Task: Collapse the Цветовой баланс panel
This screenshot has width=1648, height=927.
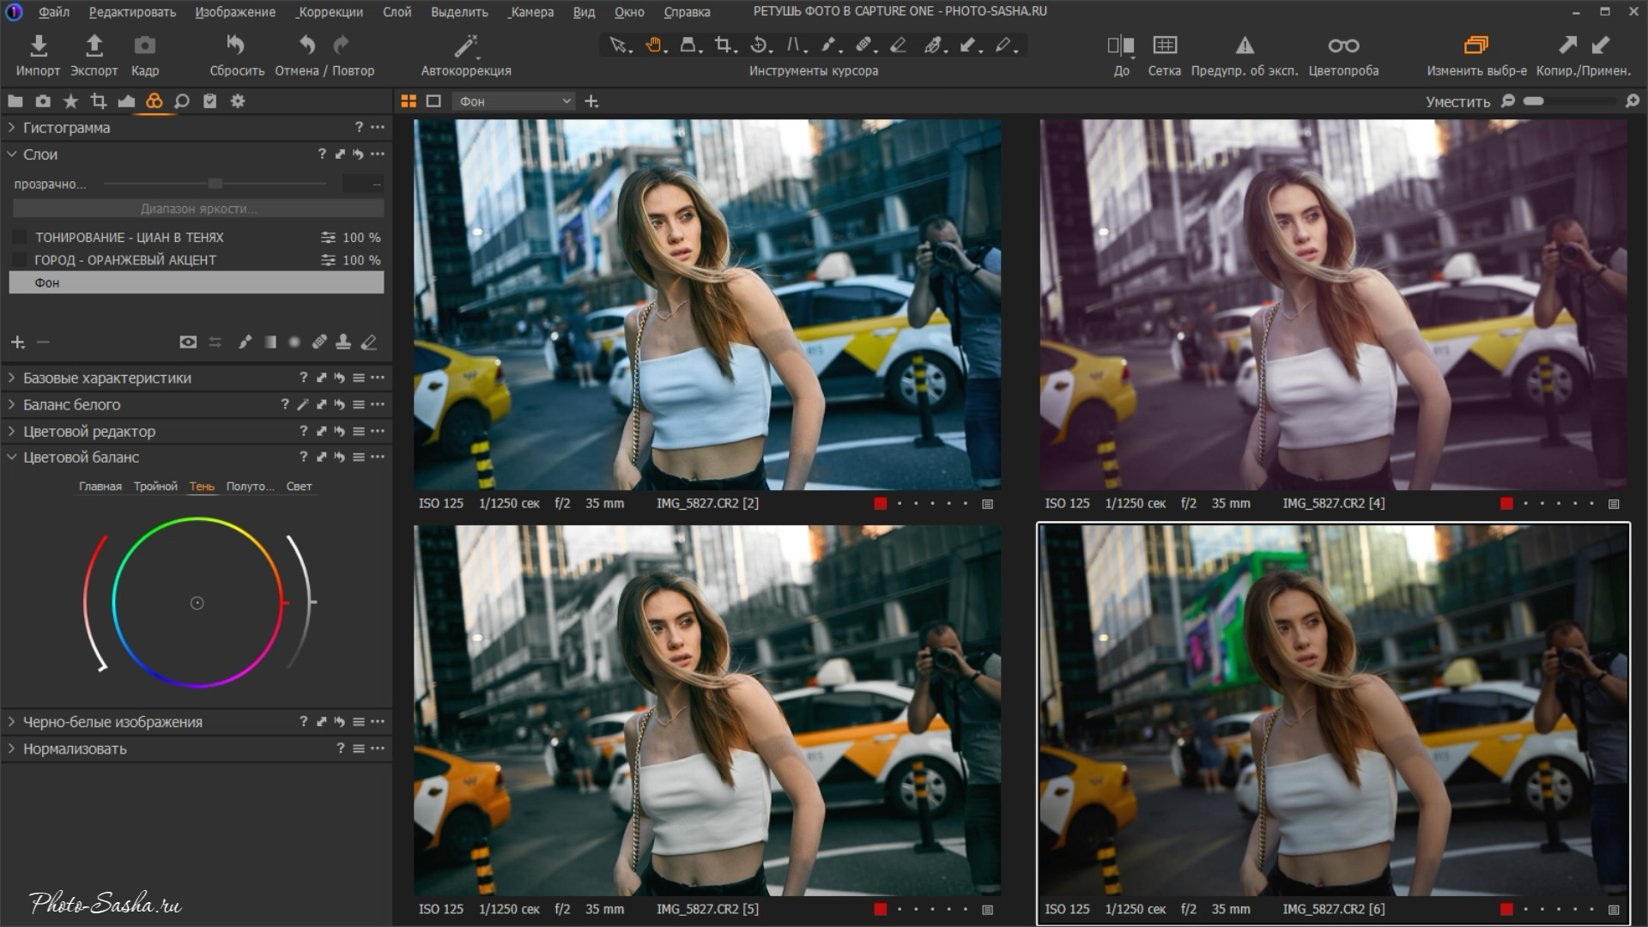Action: (12, 457)
